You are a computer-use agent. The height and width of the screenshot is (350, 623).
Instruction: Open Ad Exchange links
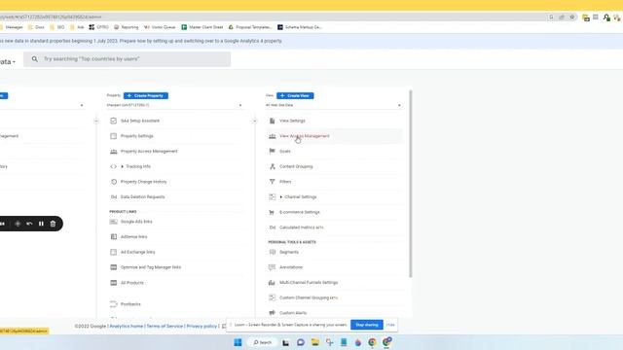(138, 252)
